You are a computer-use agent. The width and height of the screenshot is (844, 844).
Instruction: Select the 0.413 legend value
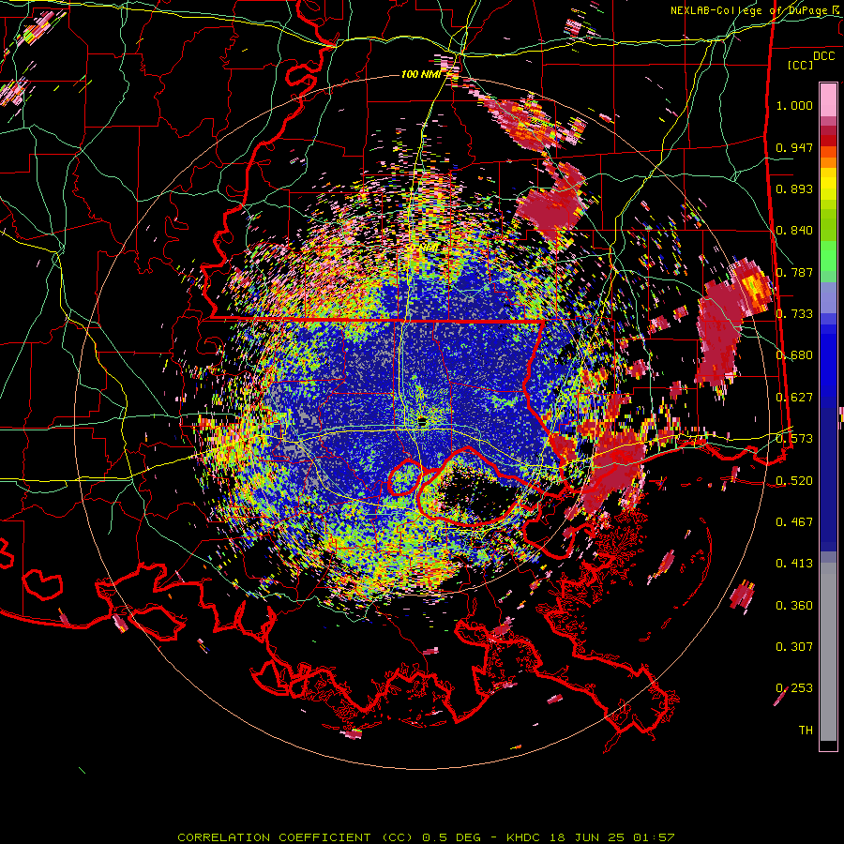794,564
